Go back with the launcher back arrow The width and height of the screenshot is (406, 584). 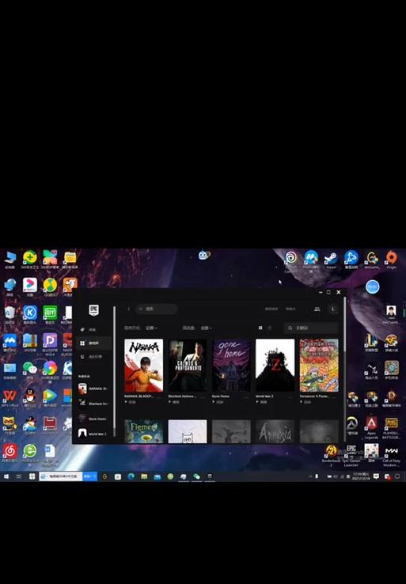[129, 309]
